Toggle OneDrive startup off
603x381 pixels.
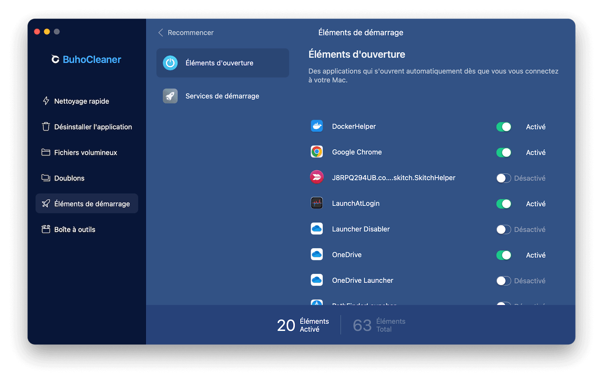point(504,255)
